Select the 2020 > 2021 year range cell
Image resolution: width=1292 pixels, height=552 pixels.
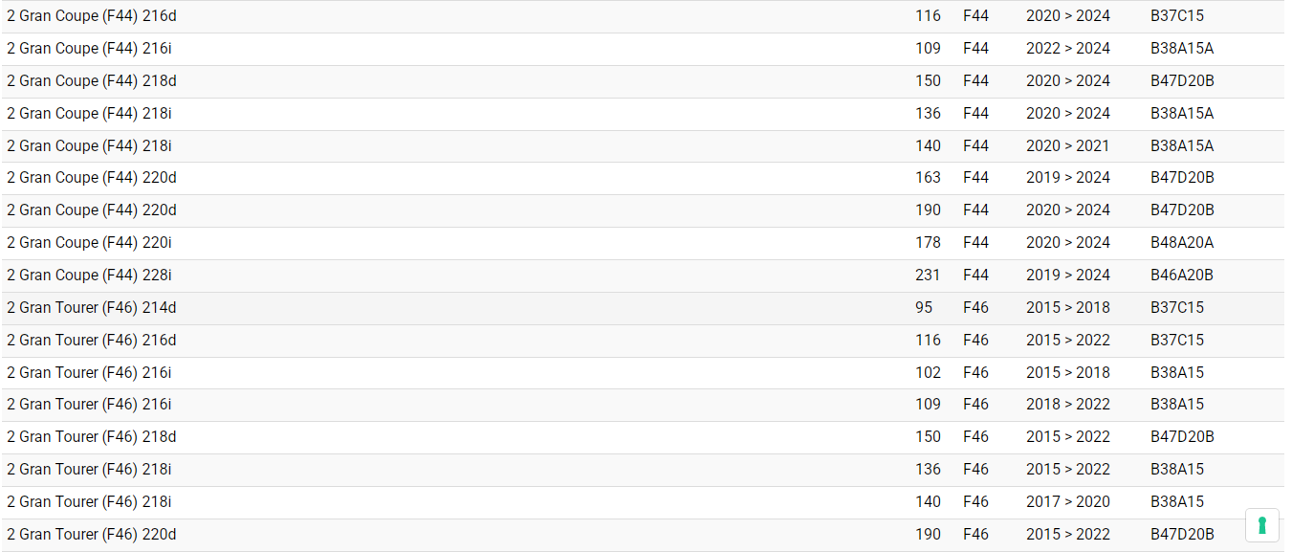point(1068,146)
